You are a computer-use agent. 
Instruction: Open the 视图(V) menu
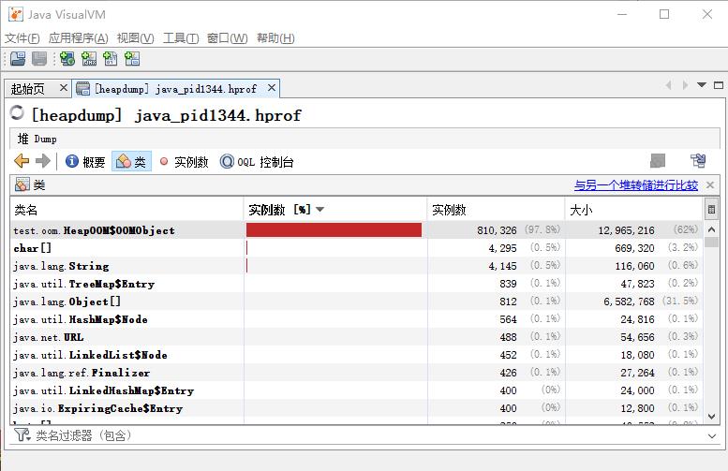[135, 38]
